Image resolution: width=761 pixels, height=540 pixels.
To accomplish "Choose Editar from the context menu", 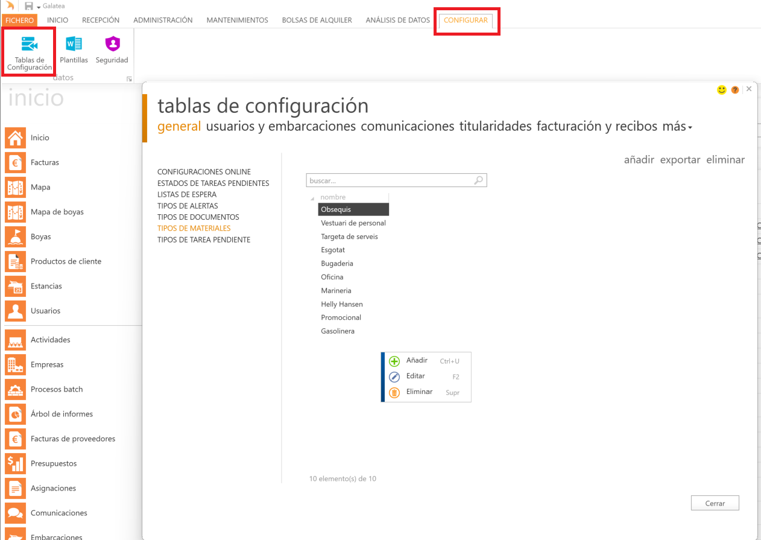I will (x=415, y=376).
